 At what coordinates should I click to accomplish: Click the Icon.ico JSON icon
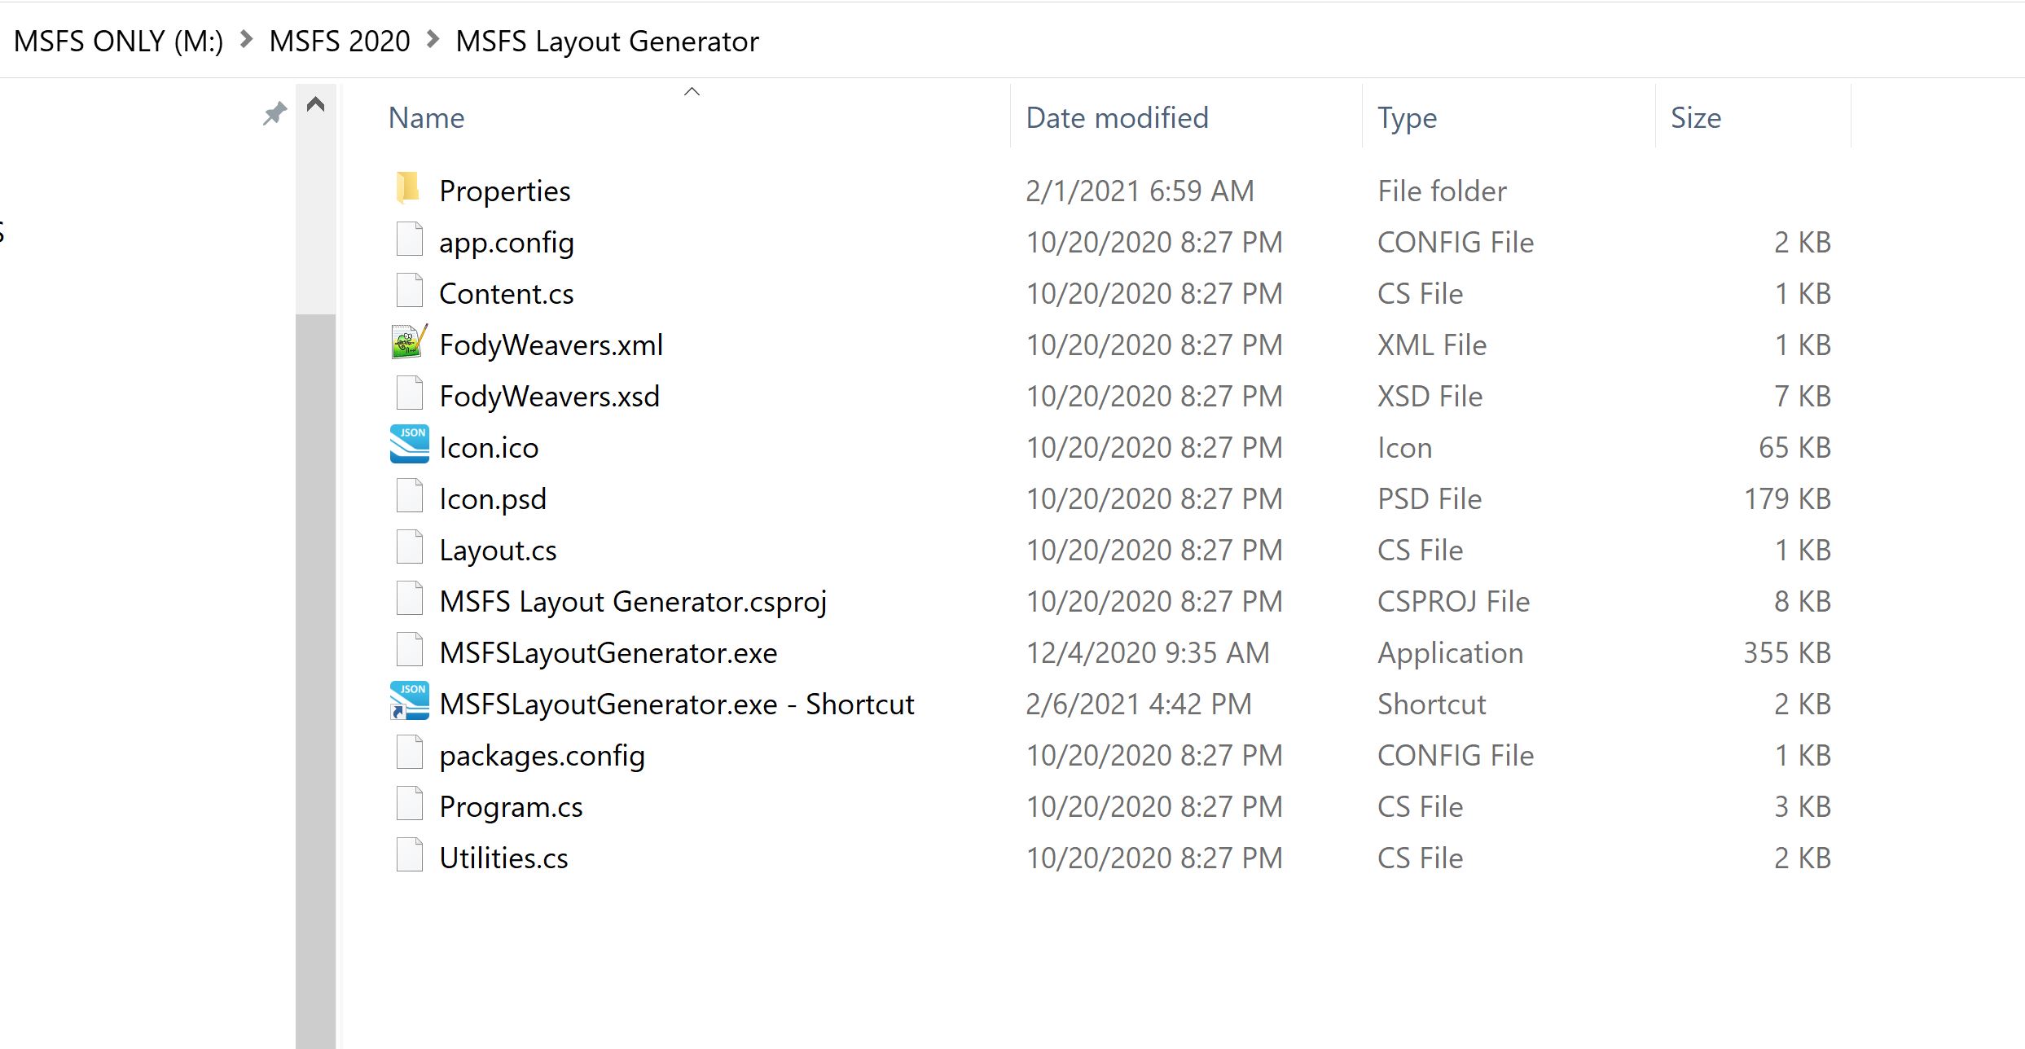[x=409, y=445]
